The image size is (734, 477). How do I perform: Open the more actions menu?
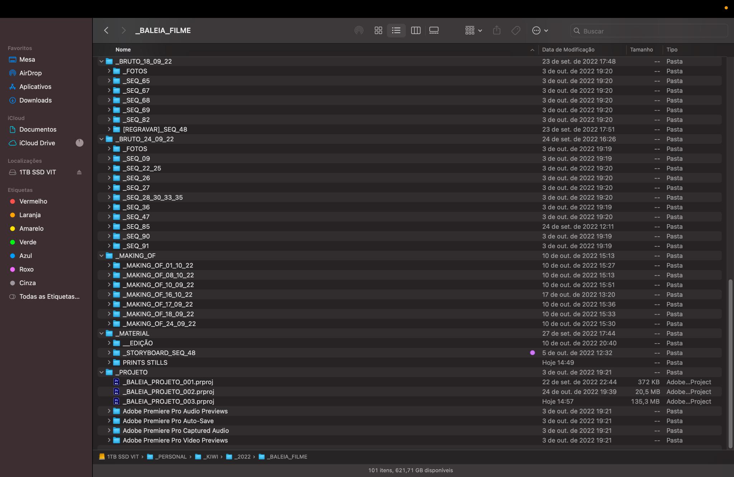[x=540, y=30]
